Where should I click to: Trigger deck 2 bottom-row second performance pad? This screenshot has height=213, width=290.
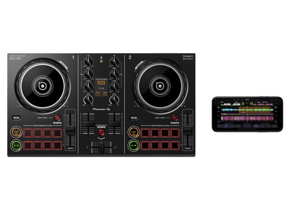click(155, 145)
